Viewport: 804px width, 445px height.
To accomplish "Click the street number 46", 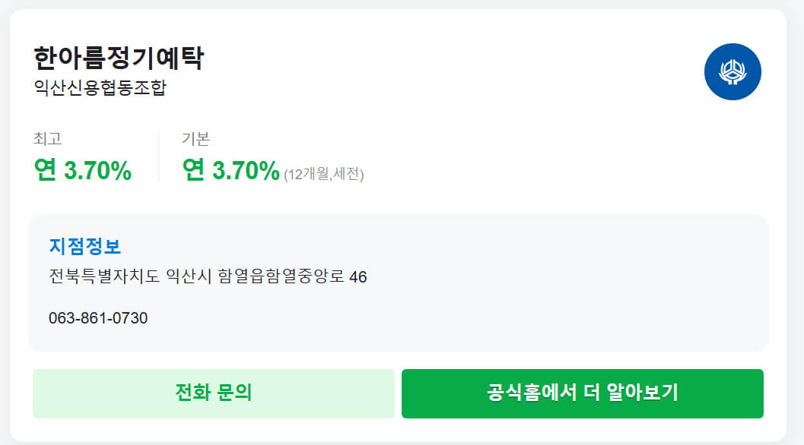I will click(x=358, y=277).
